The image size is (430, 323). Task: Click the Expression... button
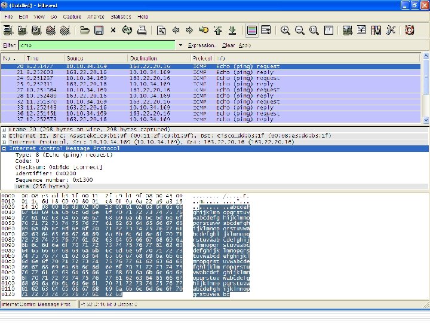202,45
